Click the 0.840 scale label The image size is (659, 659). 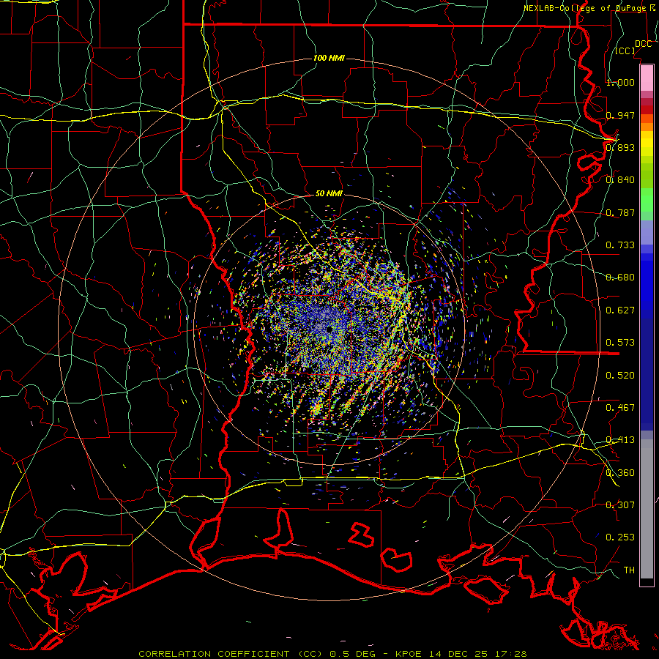coord(620,180)
